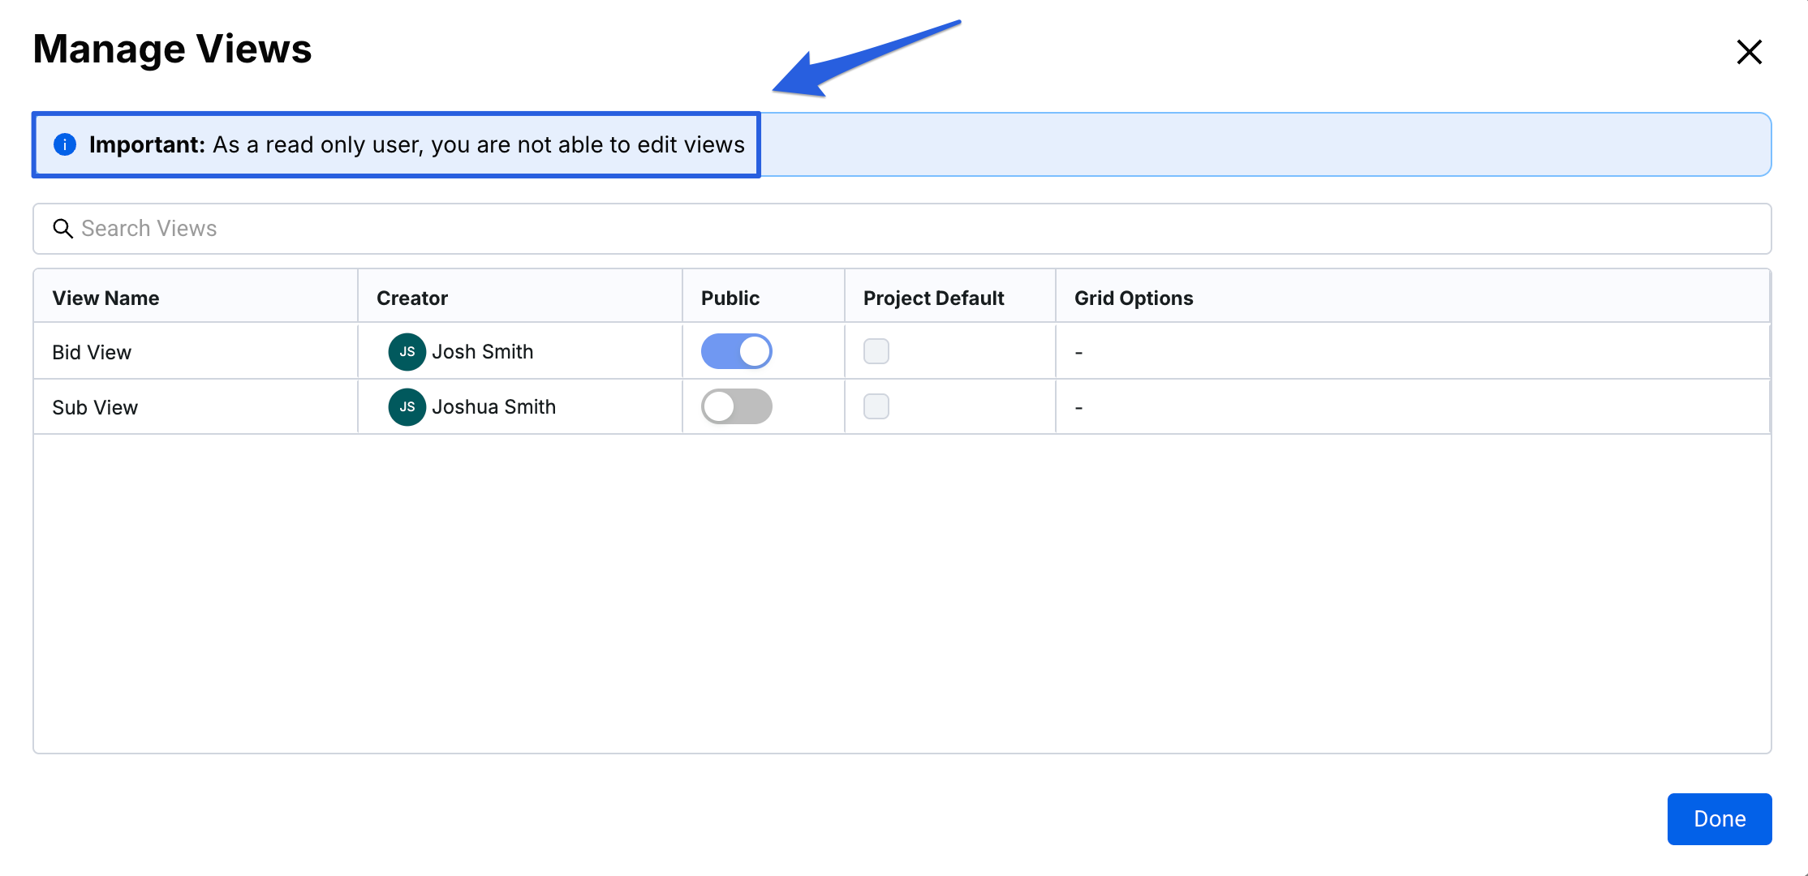Click the Public column header

pos(730,298)
